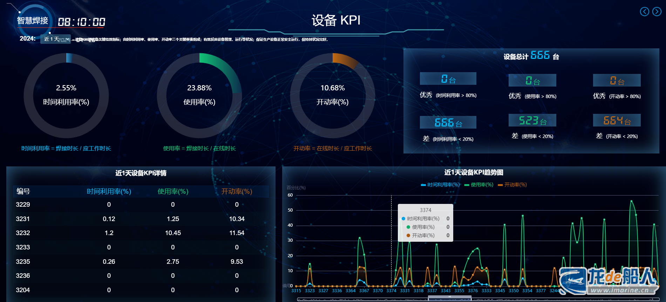Click the blue 时间利用率 legend marker in chart
The image size is (666, 302).
click(x=423, y=185)
